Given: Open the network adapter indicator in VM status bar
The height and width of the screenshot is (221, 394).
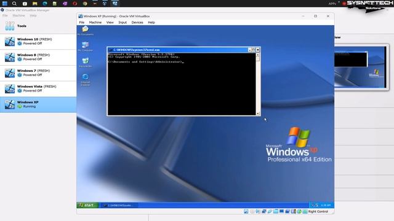Looking at the screenshot, I should (x=264, y=211).
